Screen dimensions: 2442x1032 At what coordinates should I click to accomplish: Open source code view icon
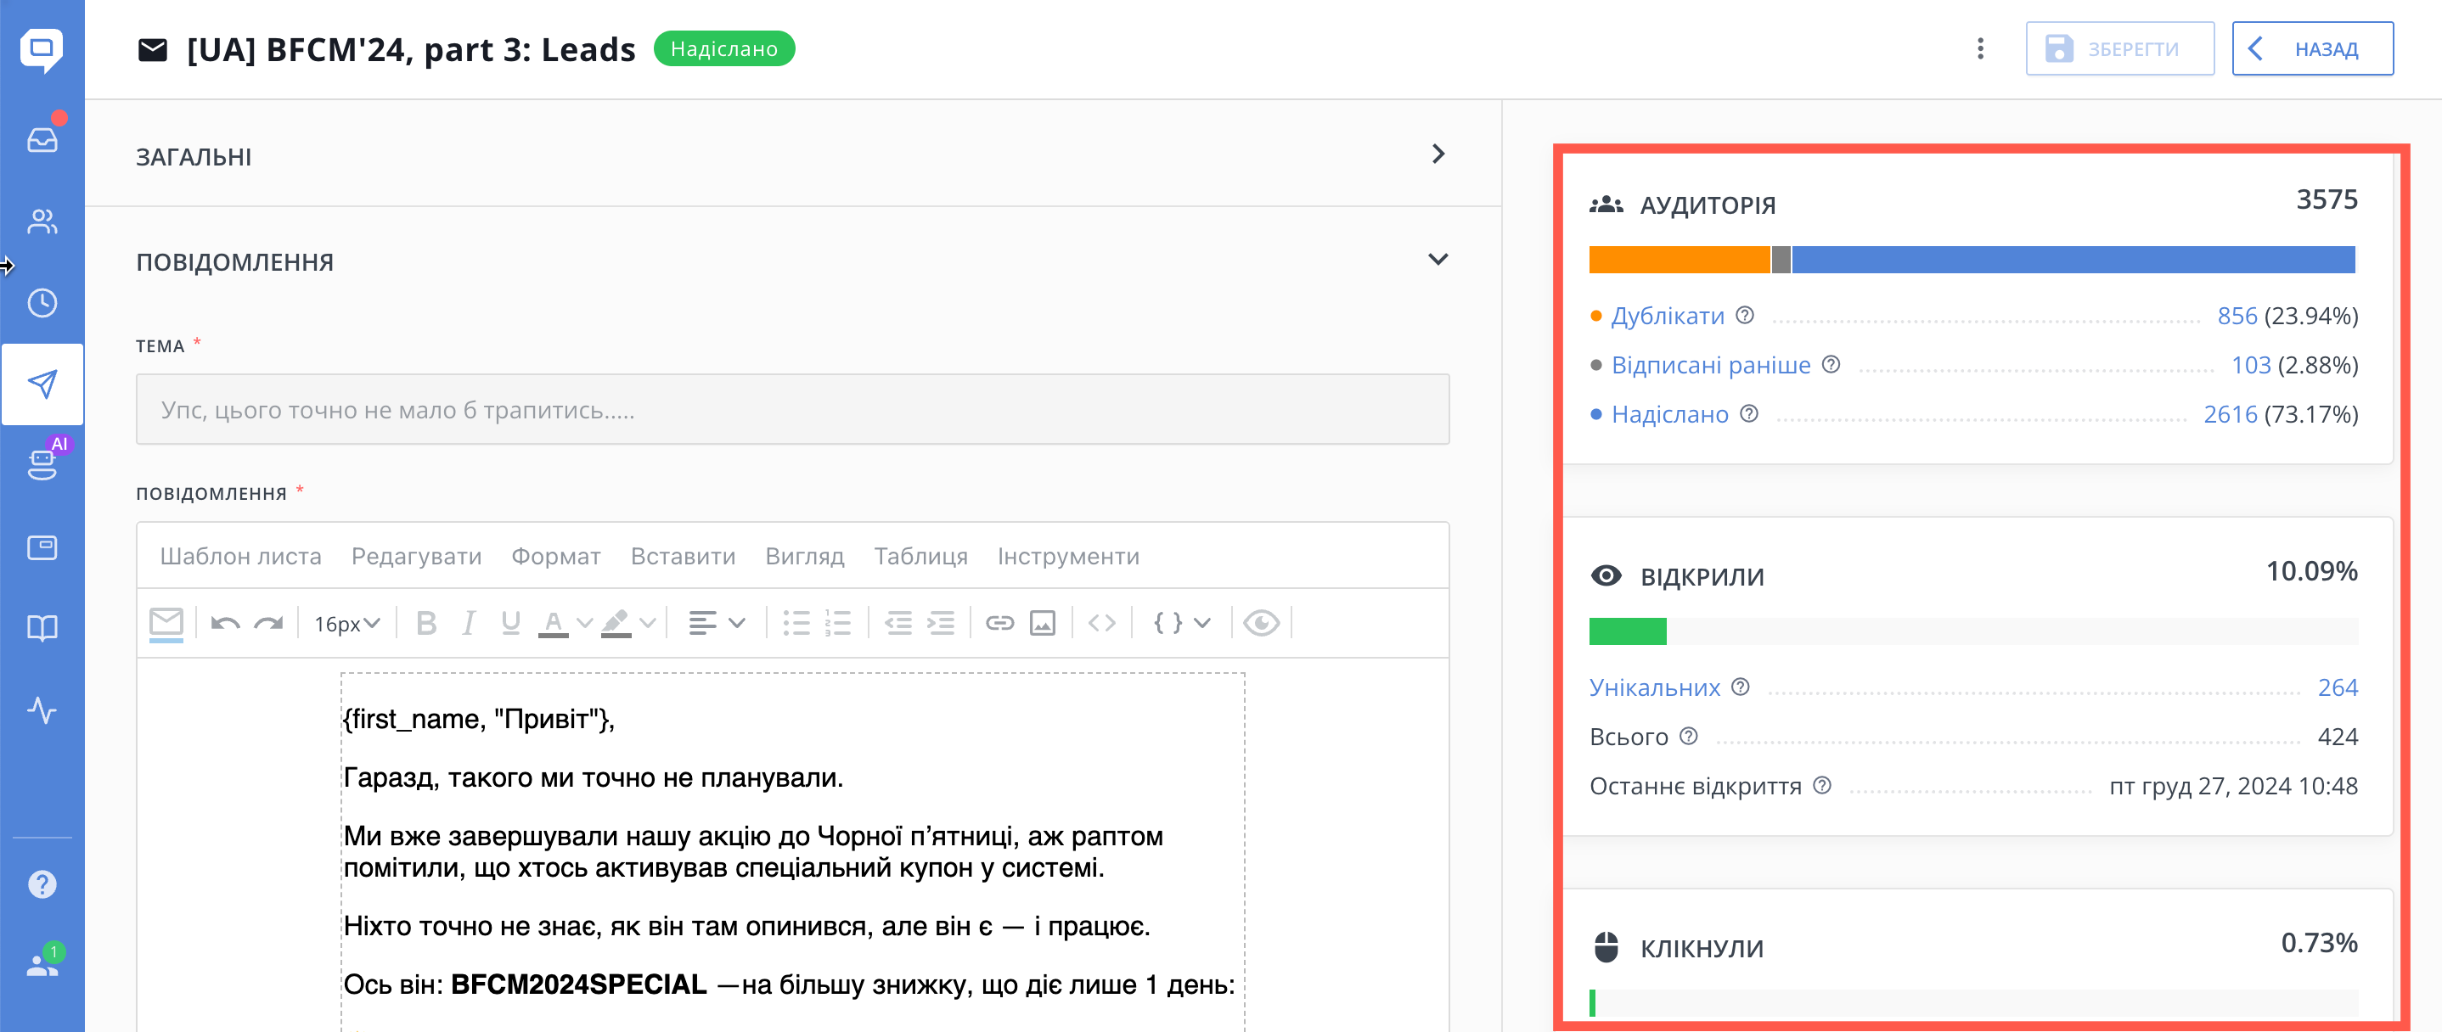coord(1101,623)
